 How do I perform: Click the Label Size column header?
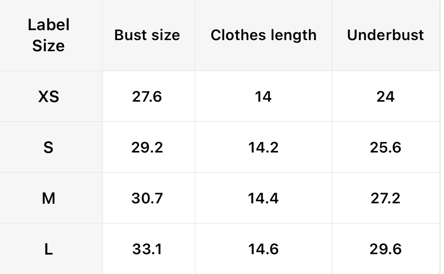click(x=48, y=35)
